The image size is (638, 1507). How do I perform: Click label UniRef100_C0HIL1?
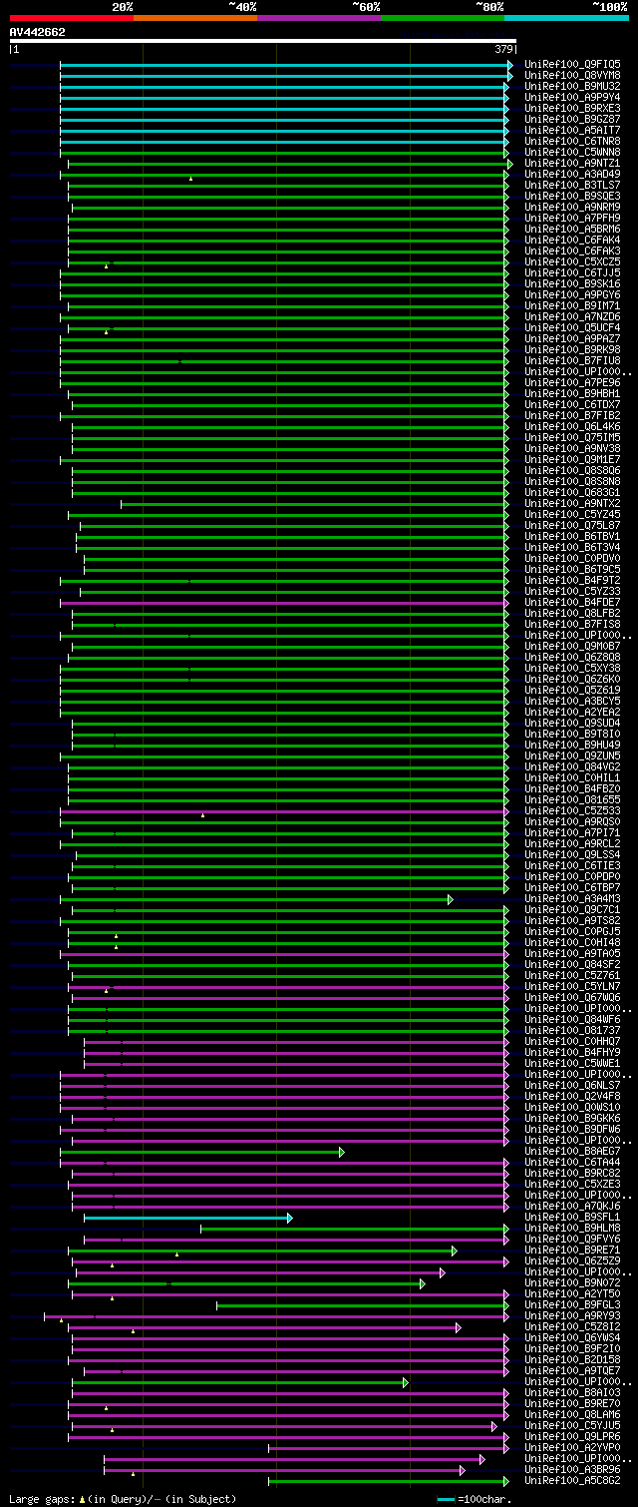tap(572, 777)
